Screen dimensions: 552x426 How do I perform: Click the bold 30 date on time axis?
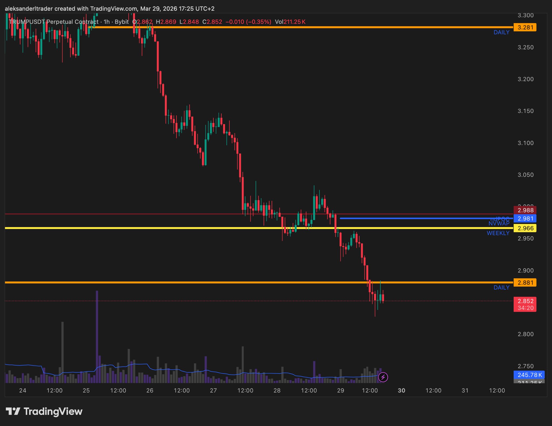401,390
